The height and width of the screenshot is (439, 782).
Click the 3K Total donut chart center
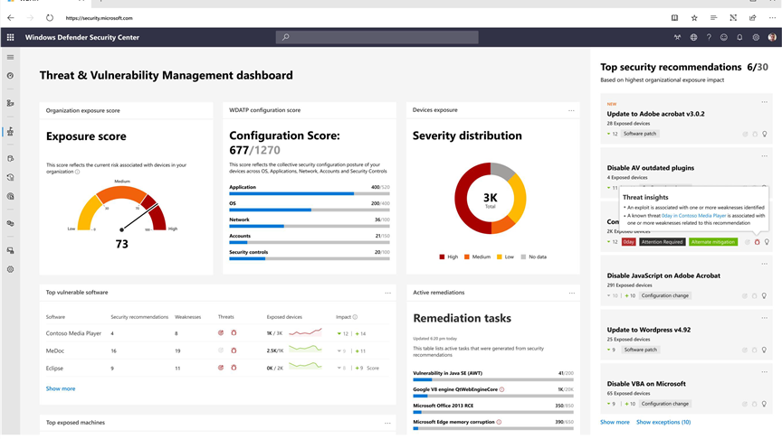coord(491,199)
